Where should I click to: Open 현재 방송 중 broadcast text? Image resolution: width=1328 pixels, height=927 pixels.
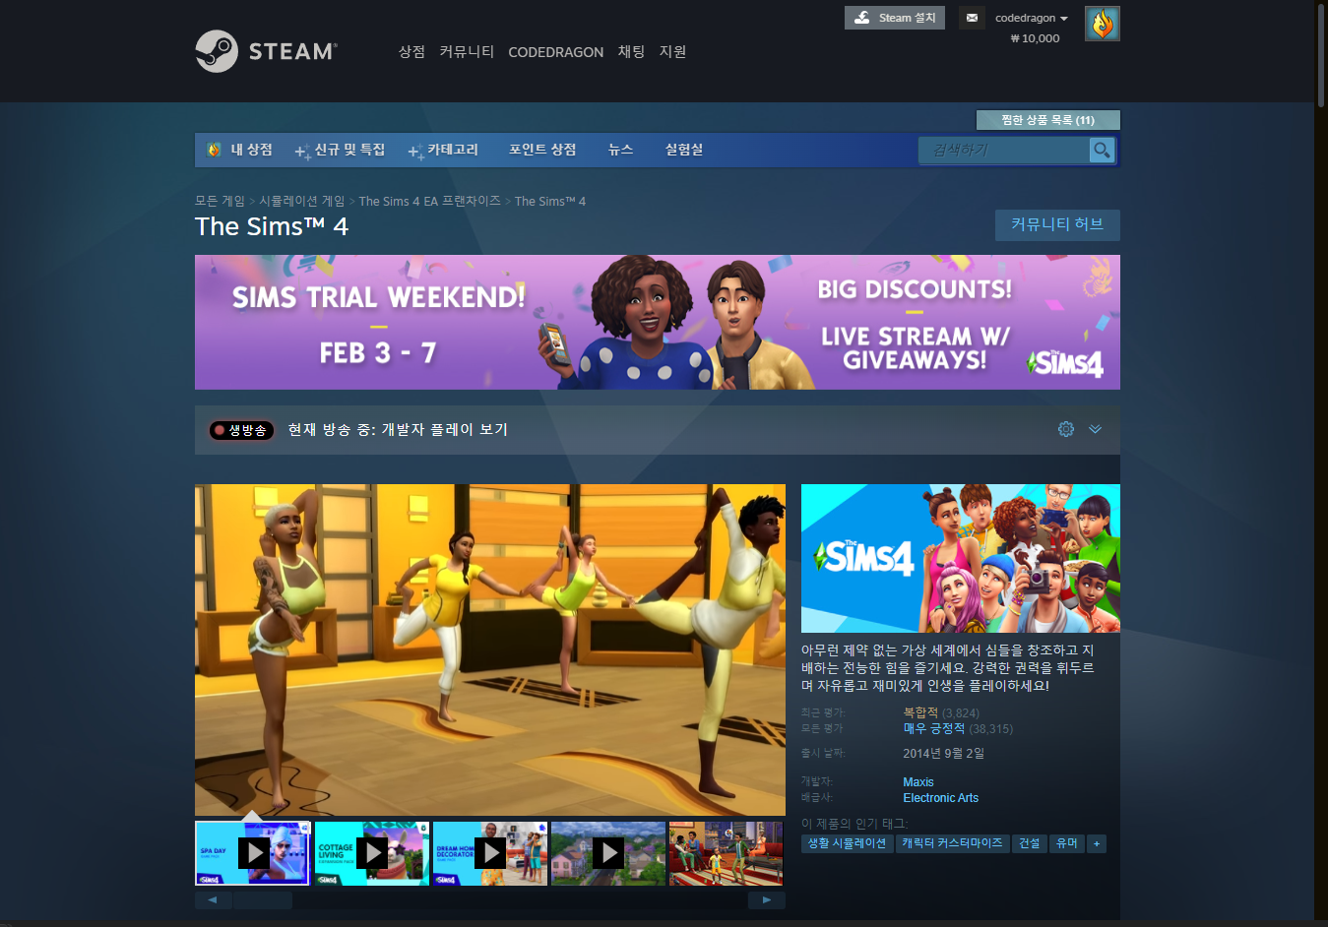coord(398,430)
